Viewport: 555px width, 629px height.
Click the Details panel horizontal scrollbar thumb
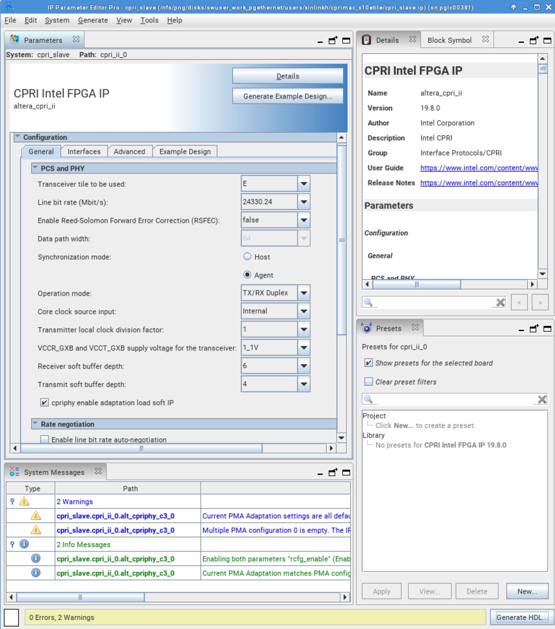coord(416,284)
